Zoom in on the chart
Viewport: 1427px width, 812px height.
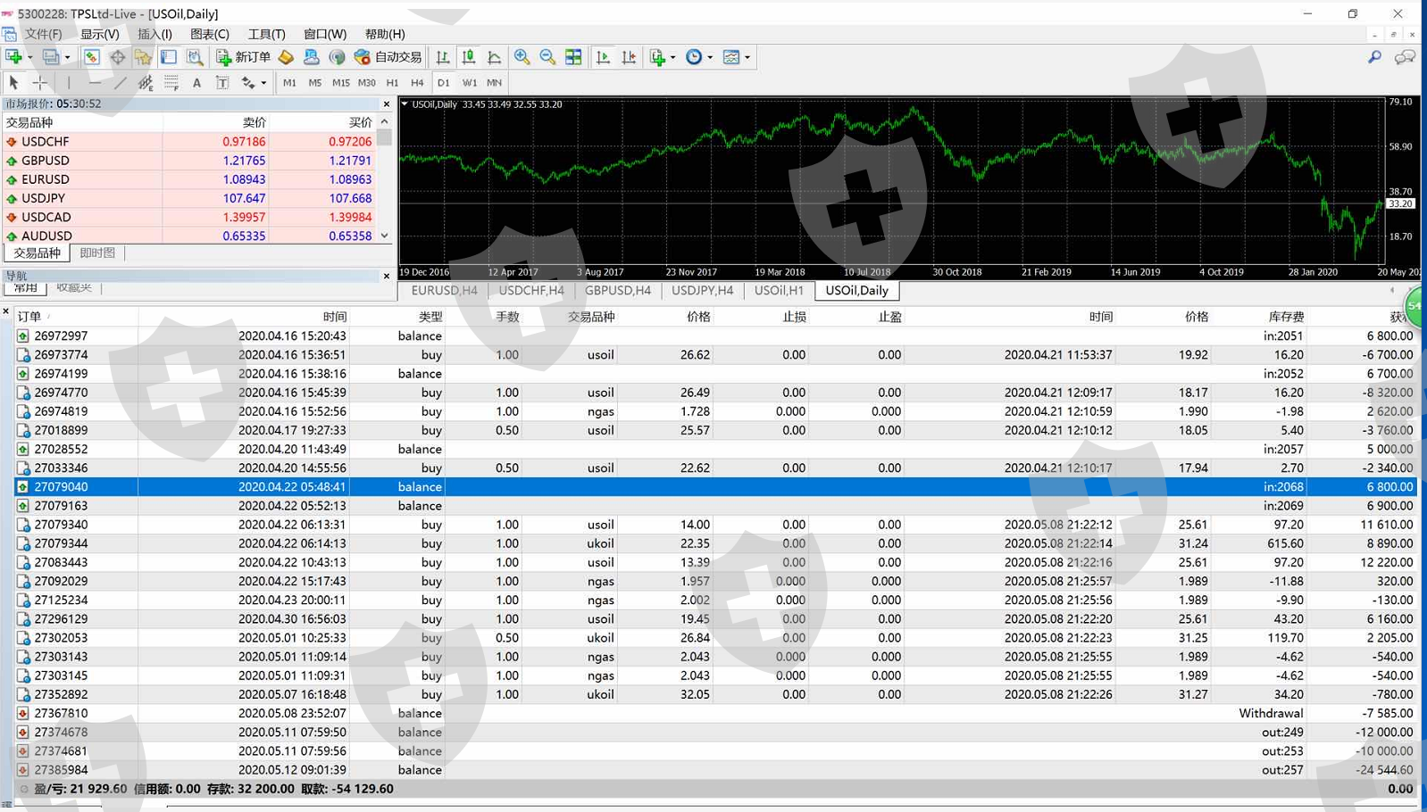(522, 57)
